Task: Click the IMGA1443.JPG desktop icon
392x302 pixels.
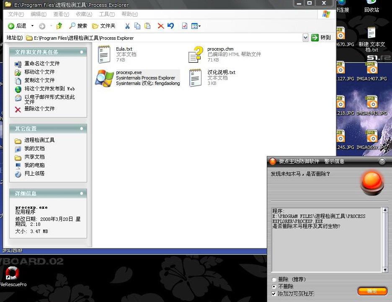Action: click(x=371, y=105)
